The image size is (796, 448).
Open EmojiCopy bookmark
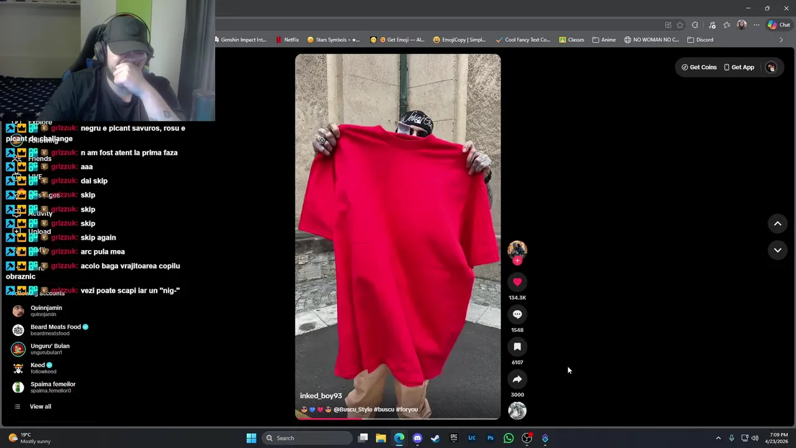click(460, 40)
